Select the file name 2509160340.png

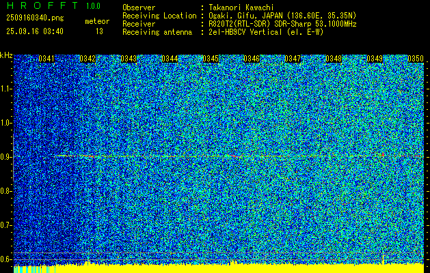(35, 18)
